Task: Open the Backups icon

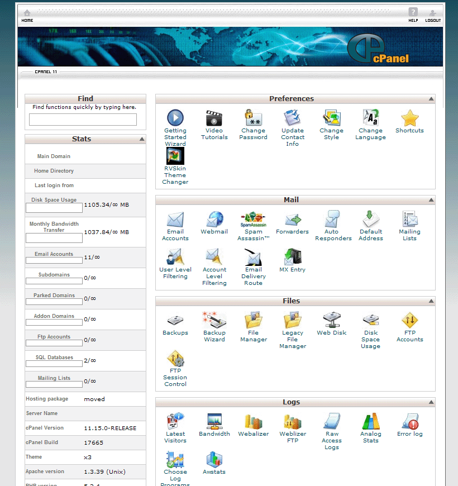Action: 175,321
